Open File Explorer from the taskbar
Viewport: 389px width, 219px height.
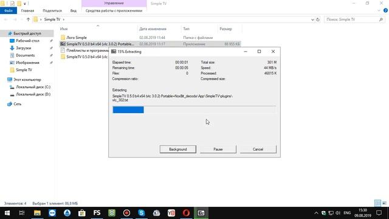(x=37, y=213)
